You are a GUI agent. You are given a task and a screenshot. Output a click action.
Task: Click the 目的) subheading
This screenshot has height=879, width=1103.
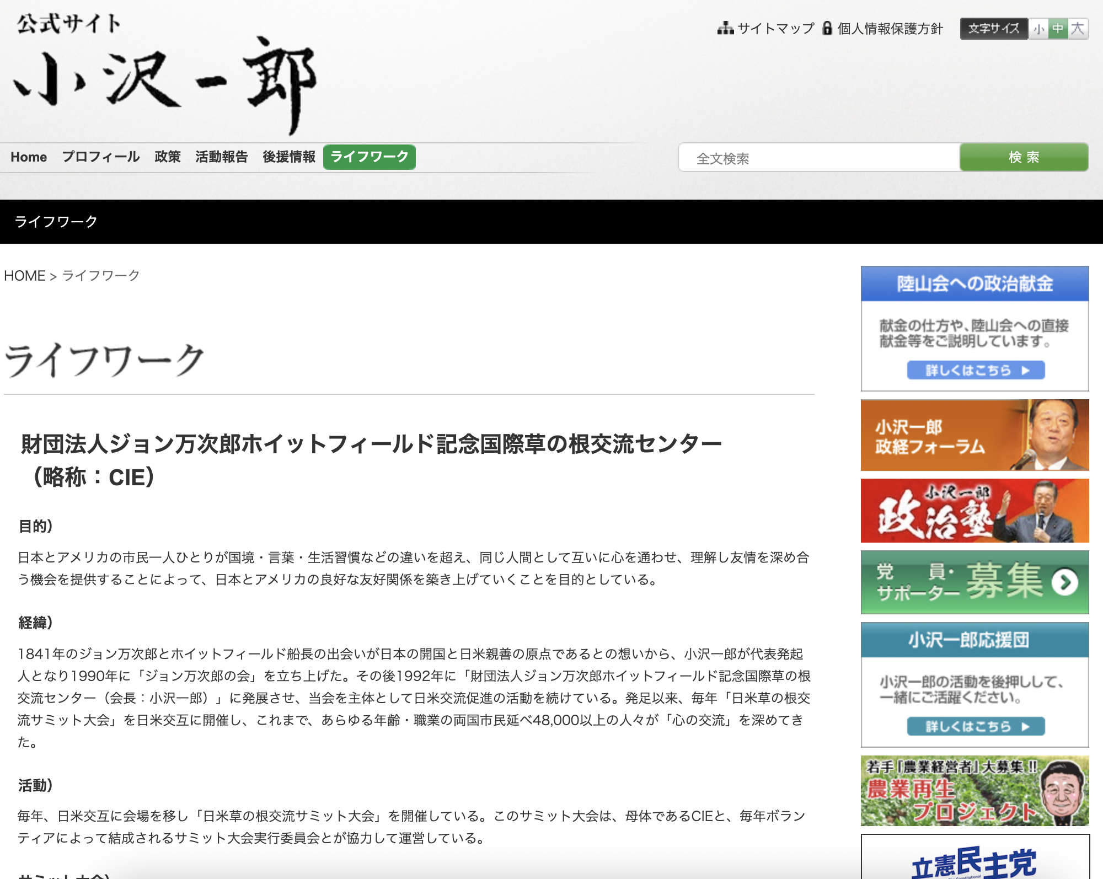[x=35, y=526]
